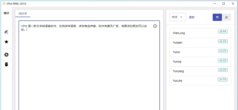Viewport: 238px width, 110px height.
Task: Click the zh-TW tag on YunJhe
Action: click(223, 79)
